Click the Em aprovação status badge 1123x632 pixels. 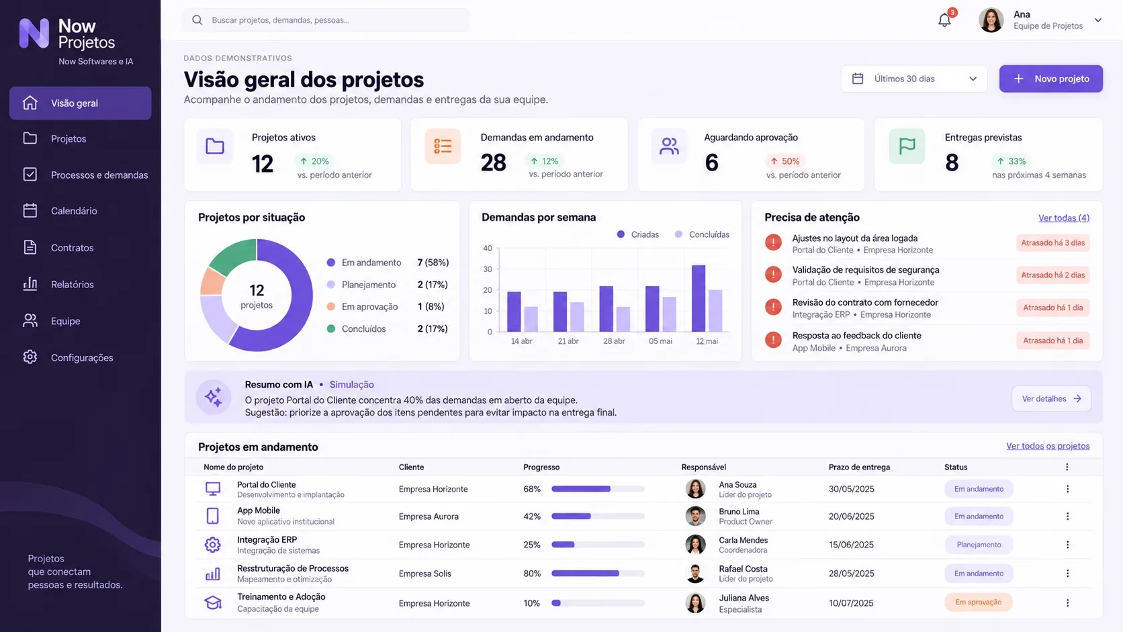click(979, 602)
